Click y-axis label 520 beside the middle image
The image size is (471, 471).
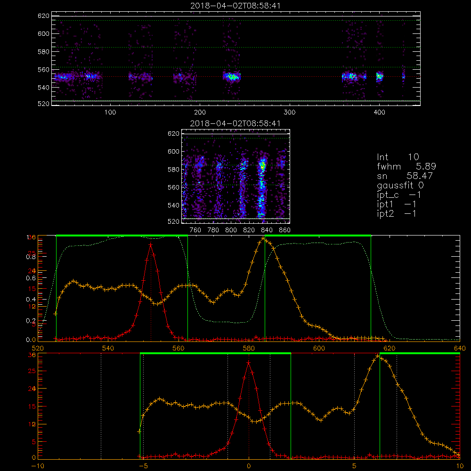(x=174, y=222)
